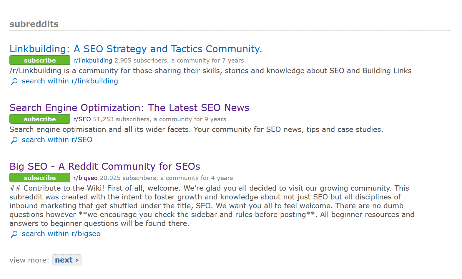462x279 pixels.
Task: Click the 'Search engine optimisation and all its wider facets' description
Action: pos(196,130)
